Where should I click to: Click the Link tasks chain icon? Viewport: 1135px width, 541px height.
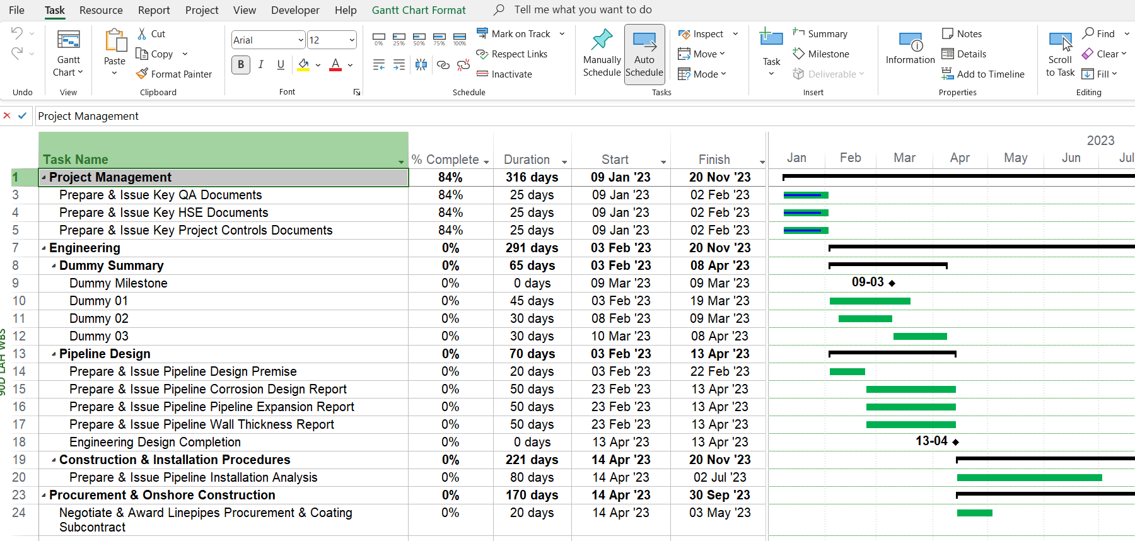click(x=443, y=64)
